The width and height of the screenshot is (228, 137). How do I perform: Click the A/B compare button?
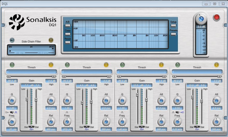tap(68, 26)
